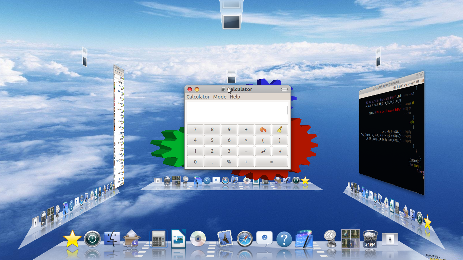This screenshot has height=260, width=463.
Task: Click inside the Calculator display field
Action: pos(238,112)
